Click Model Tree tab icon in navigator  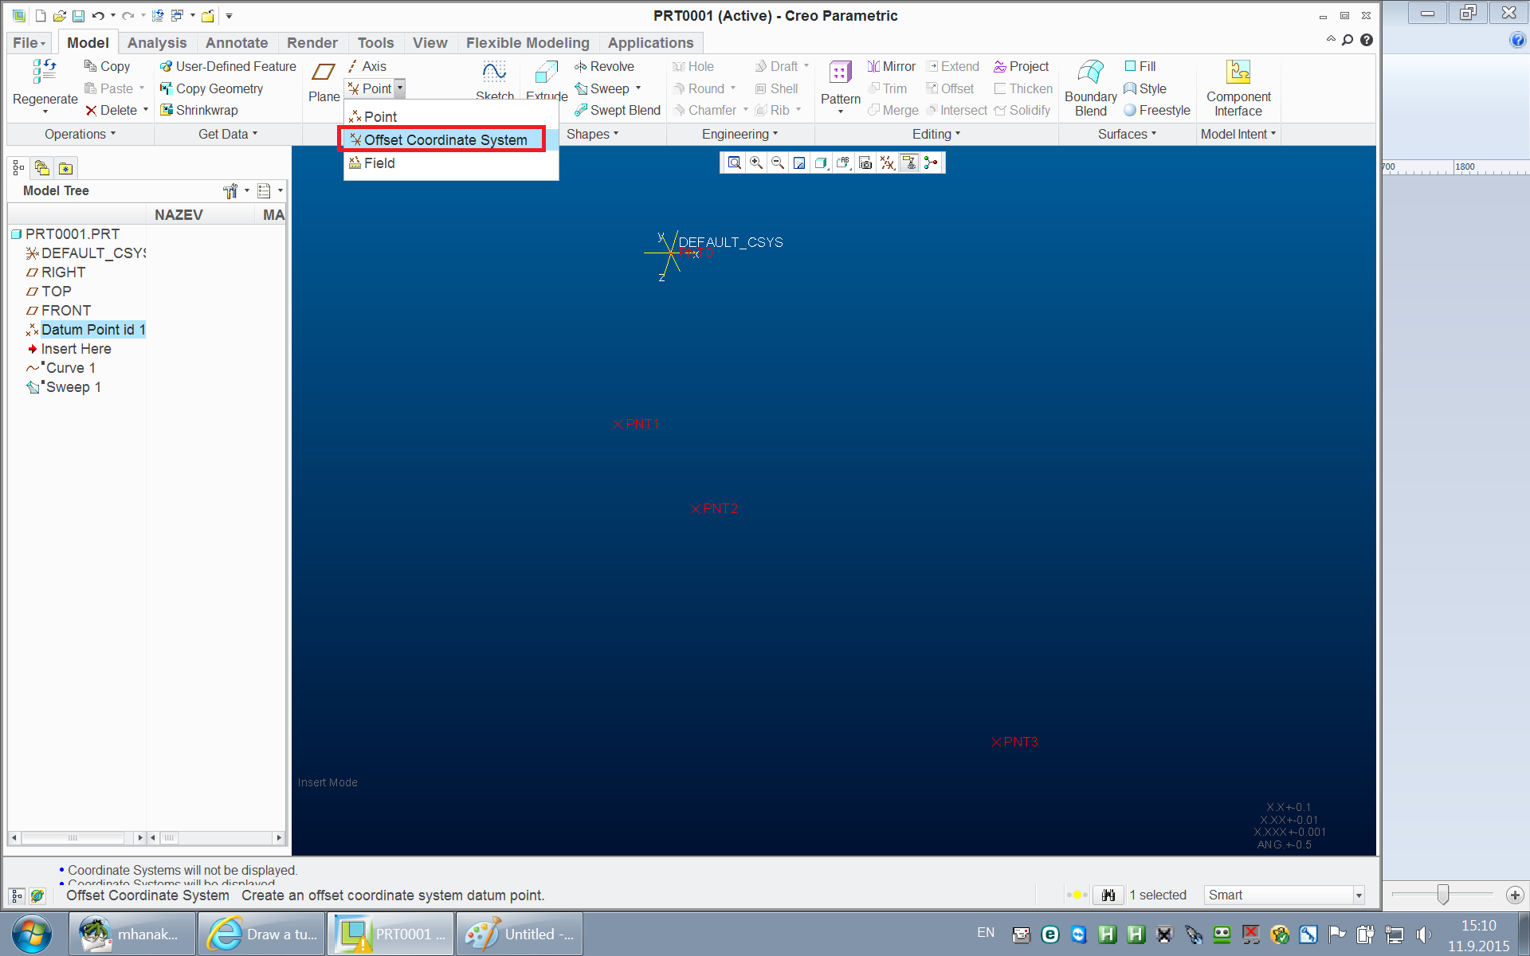point(18,168)
